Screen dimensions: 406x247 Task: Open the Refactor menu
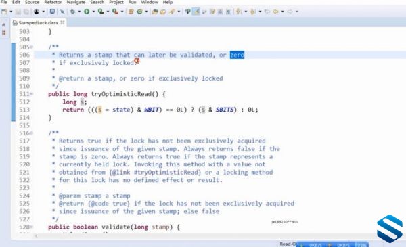tap(53, 2)
